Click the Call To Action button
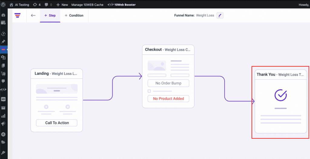Image resolution: width=310 pixels, height=159 pixels. click(x=57, y=123)
